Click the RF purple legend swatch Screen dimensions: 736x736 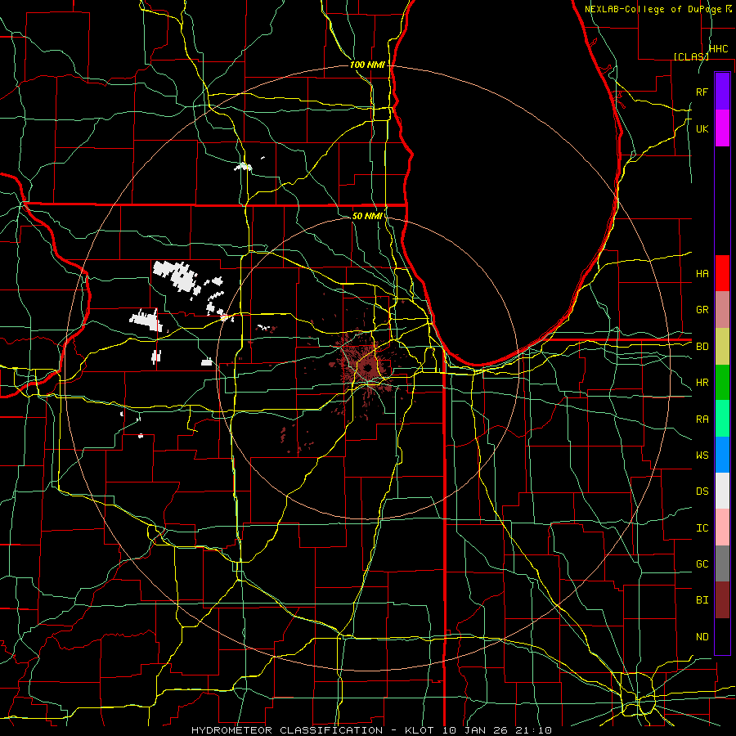722,92
